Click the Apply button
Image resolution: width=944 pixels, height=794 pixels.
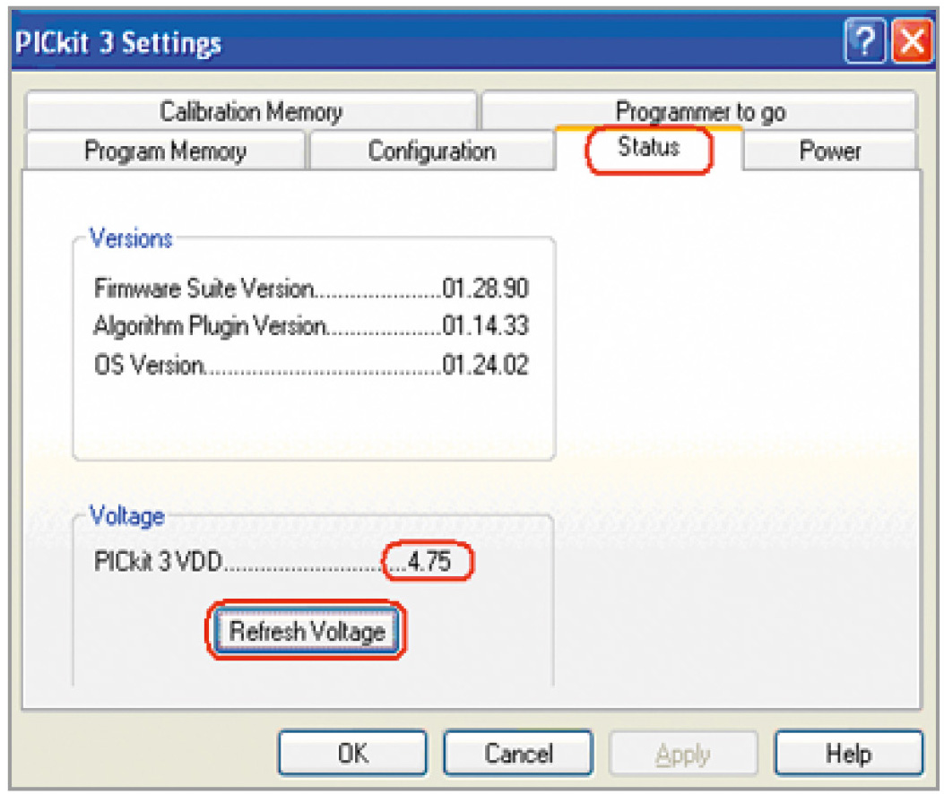click(x=683, y=754)
